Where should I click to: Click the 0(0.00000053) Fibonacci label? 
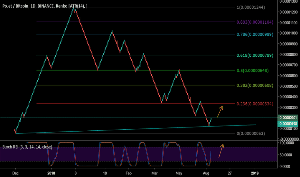tap(251, 133)
